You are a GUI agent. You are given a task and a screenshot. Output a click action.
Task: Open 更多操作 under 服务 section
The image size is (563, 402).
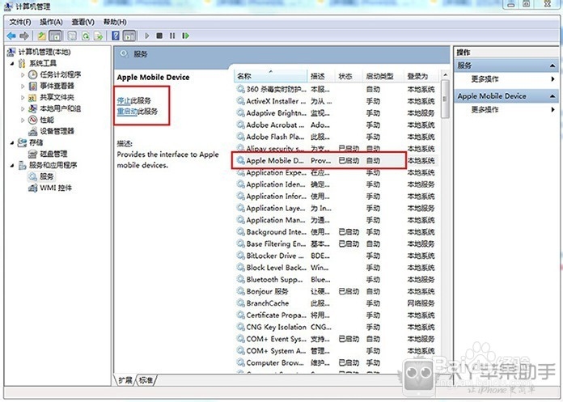point(485,79)
